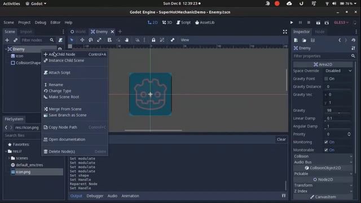Select Rename in the context menu
The height and width of the screenshot is (203, 361).
[x=75, y=85]
